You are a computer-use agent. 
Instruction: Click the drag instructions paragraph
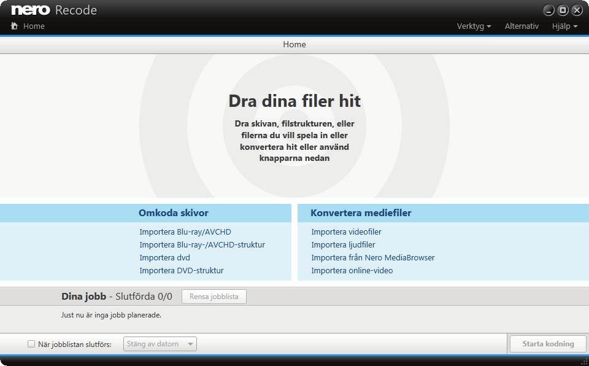pyautogui.click(x=294, y=141)
